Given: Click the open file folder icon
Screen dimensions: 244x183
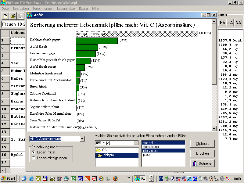Looking at the screenshot, I should point(13,16).
